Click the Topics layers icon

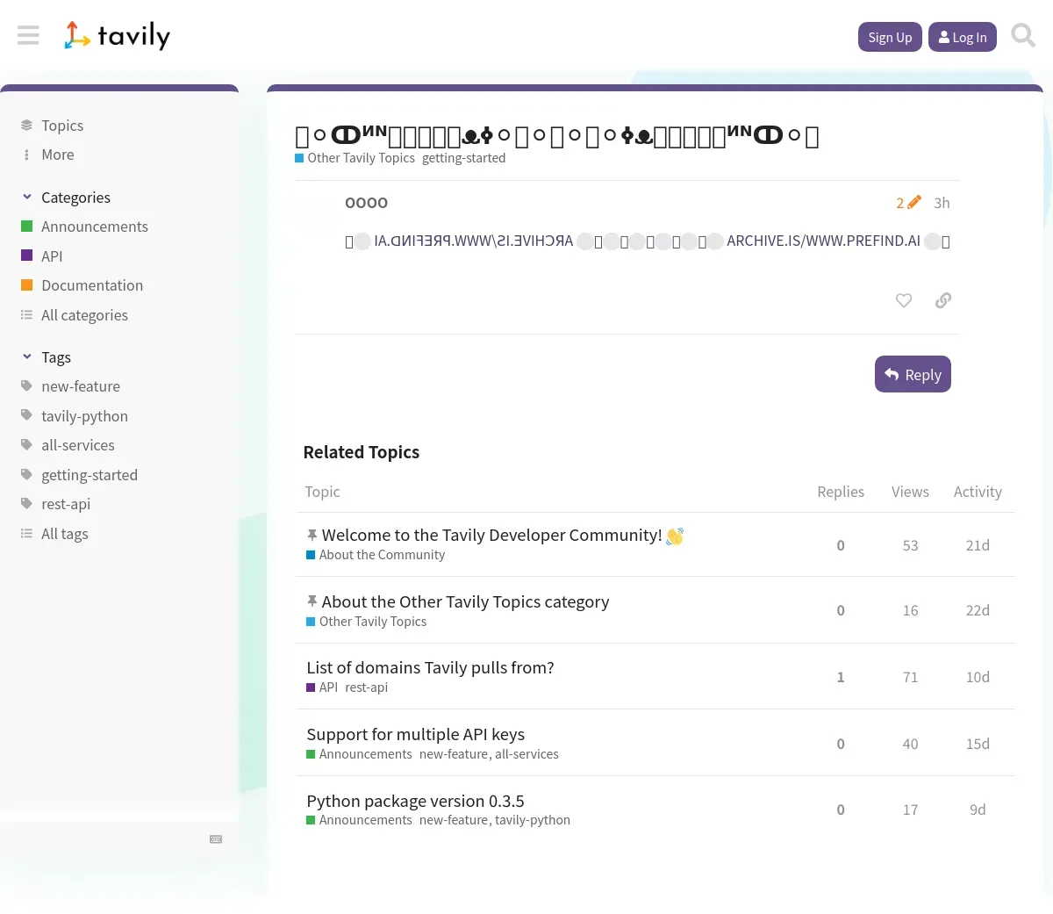26,126
